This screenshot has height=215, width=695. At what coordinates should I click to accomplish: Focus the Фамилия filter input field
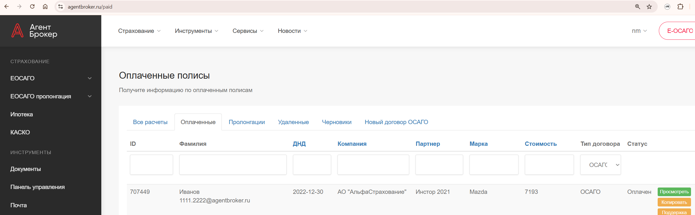(233, 165)
